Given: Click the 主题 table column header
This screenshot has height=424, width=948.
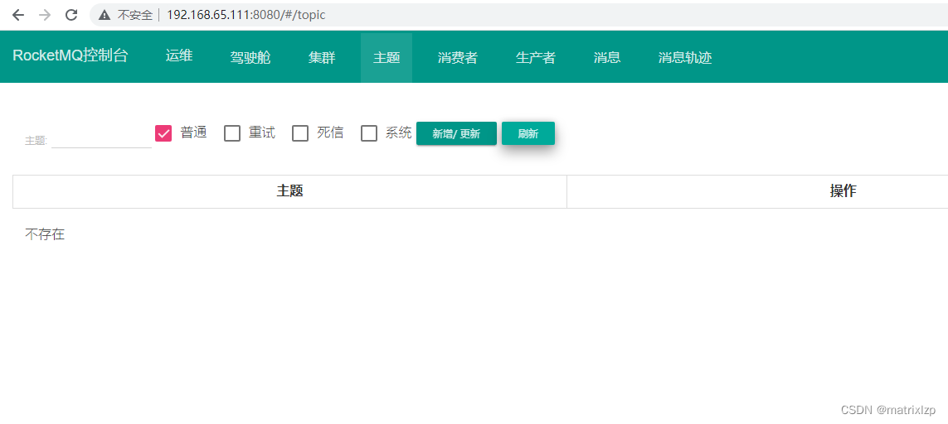Looking at the screenshot, I should click(289, 191).
